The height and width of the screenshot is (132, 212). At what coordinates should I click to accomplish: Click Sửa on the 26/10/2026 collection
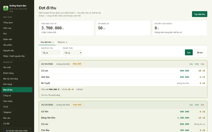pos(191,64)
